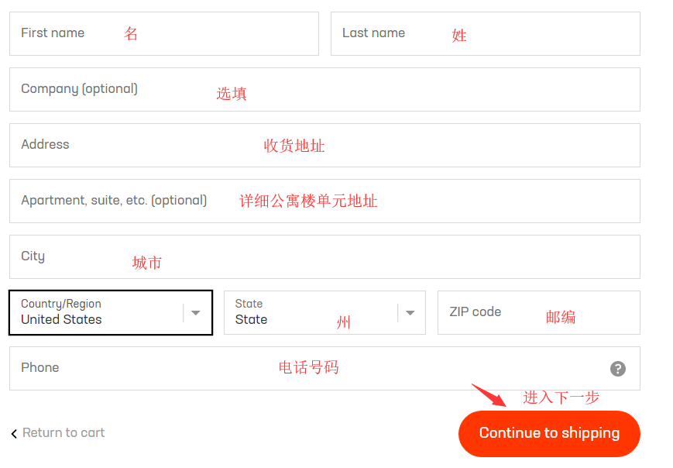673x468 pixels.
Task: Follow the Return to cart link
Action: tap(64, 433)
